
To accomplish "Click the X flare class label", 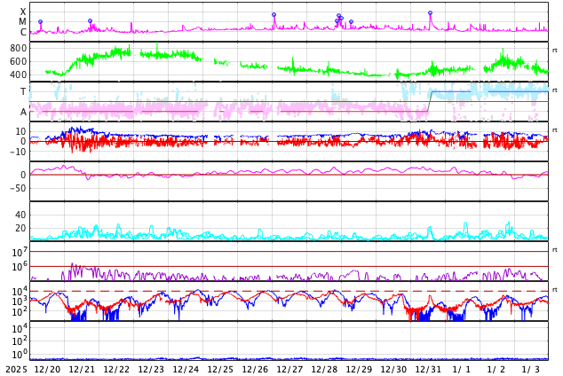I will tap(23, 12).
